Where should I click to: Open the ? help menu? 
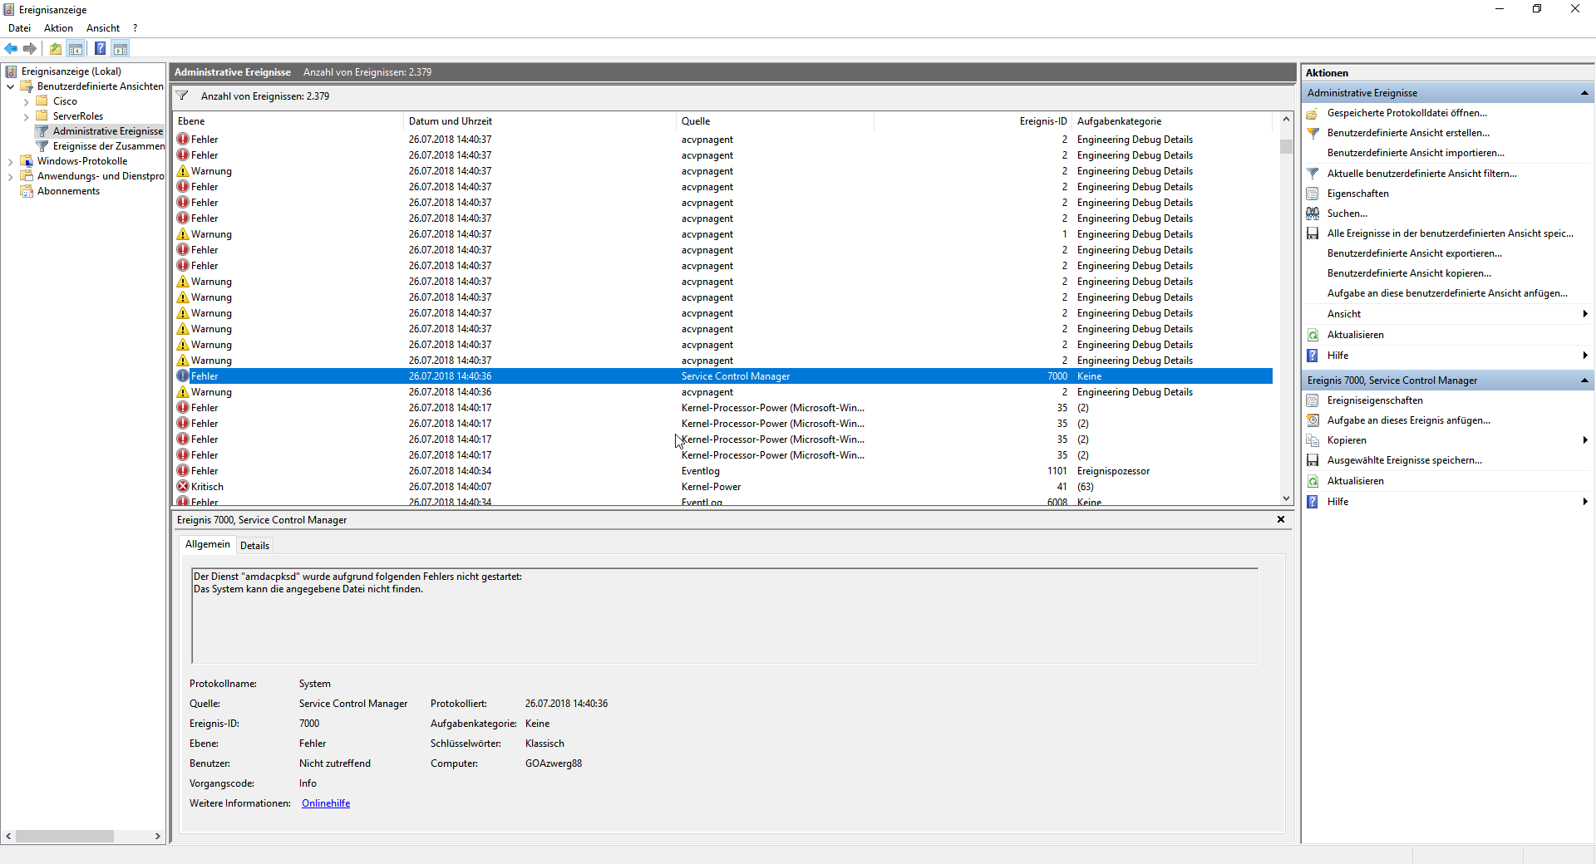click(135, 28)
